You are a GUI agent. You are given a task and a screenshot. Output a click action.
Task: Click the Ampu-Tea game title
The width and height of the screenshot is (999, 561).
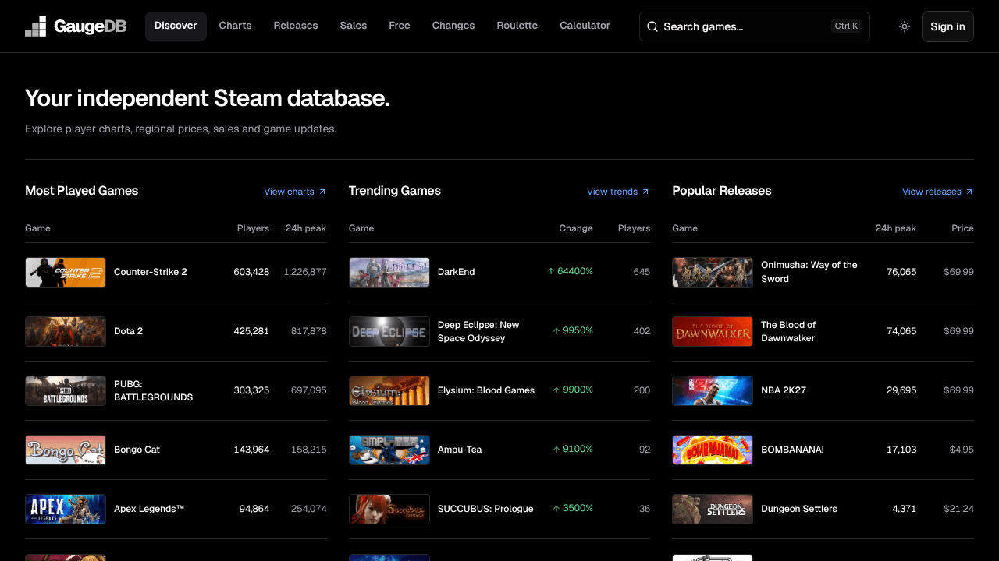tap(460, 450)
